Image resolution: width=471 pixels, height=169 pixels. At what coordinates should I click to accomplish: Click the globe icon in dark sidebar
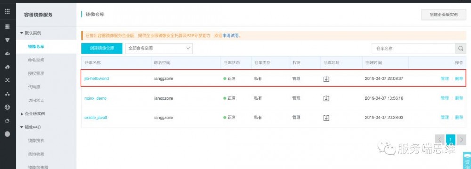(x=8, y=108)
